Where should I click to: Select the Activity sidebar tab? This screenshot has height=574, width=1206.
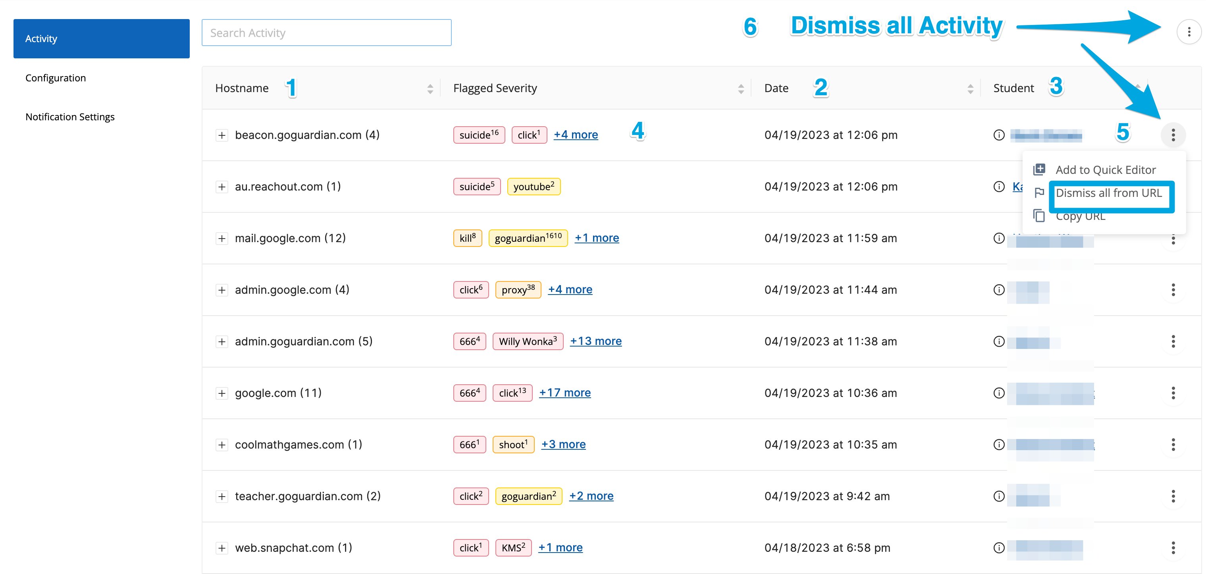[101, 39]
